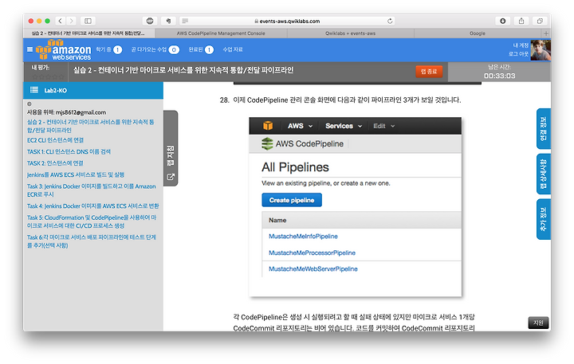Click the orange AWS cube icon in the console image

coord(268,126)
